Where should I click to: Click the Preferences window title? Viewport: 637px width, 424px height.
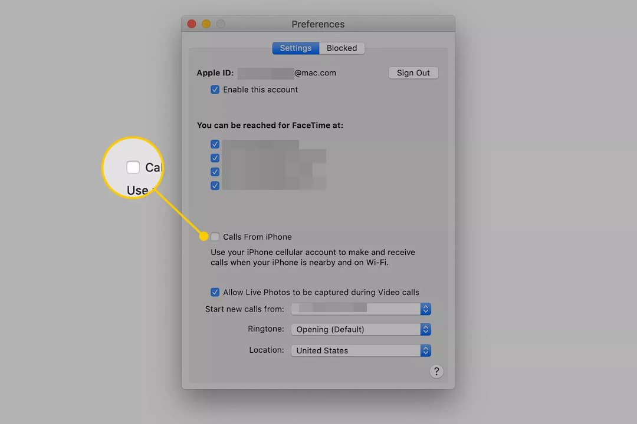(318, 24)
